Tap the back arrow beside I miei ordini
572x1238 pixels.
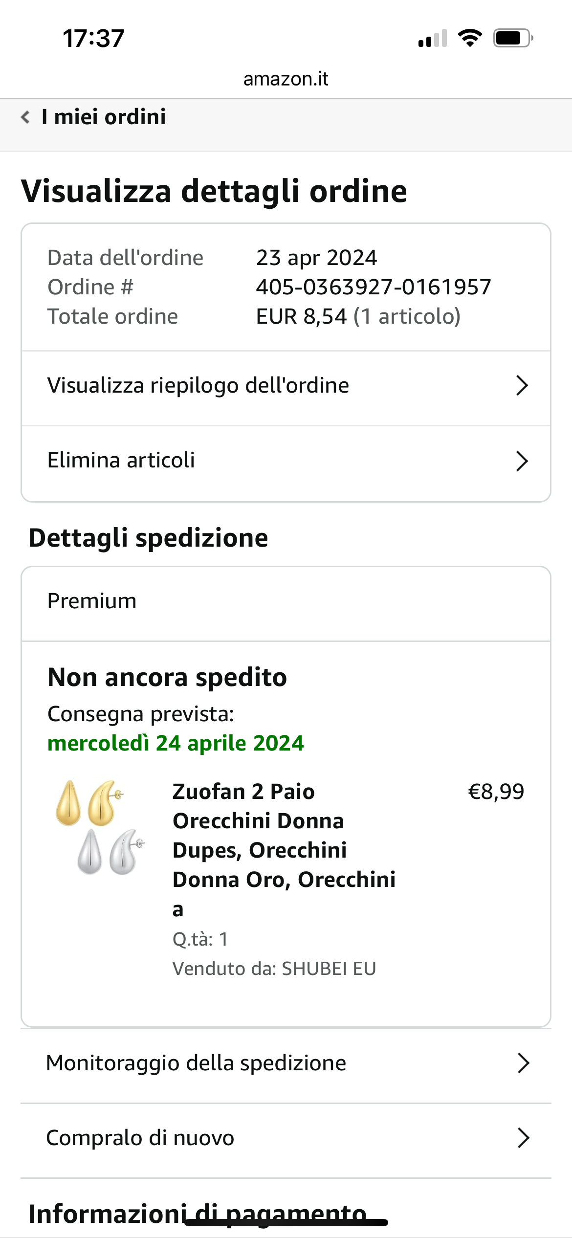tap(25, 117)
